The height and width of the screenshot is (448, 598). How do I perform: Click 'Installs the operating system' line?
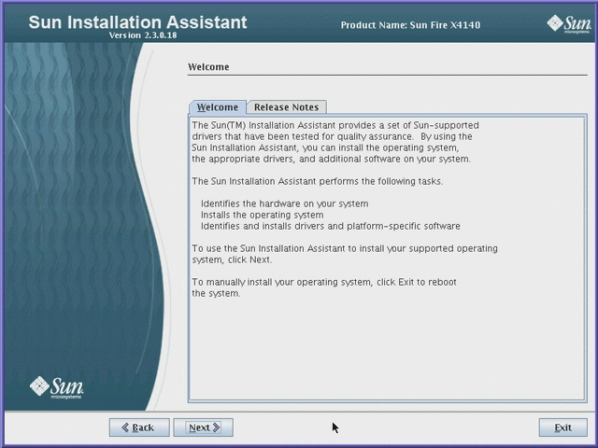[262, 215]
